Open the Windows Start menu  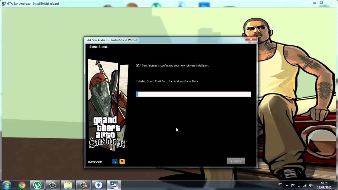6,185
